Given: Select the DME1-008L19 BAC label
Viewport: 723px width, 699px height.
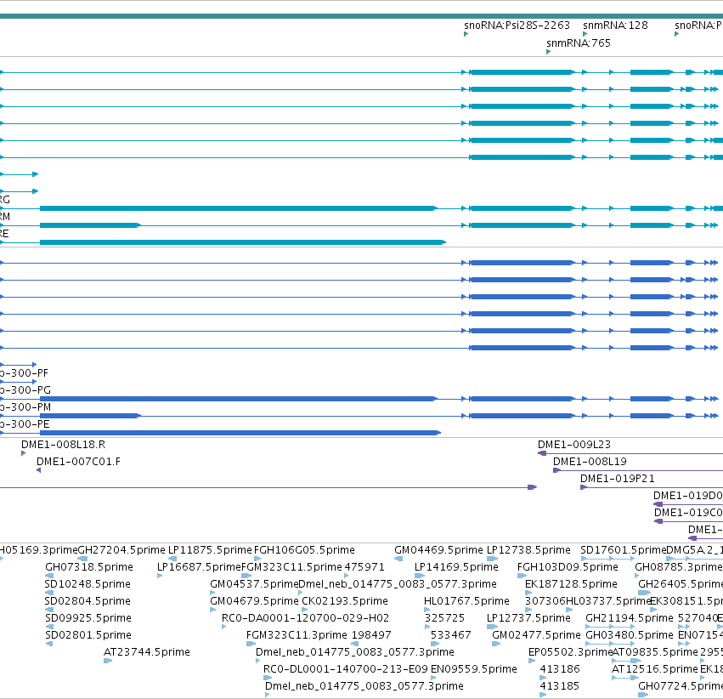Looking at the screenshot, I should 590,462.
